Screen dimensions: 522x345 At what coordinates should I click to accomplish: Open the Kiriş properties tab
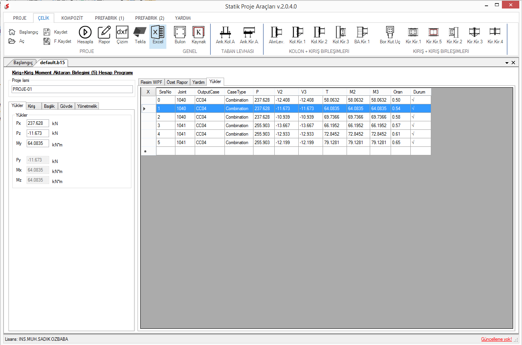point(33,106)
